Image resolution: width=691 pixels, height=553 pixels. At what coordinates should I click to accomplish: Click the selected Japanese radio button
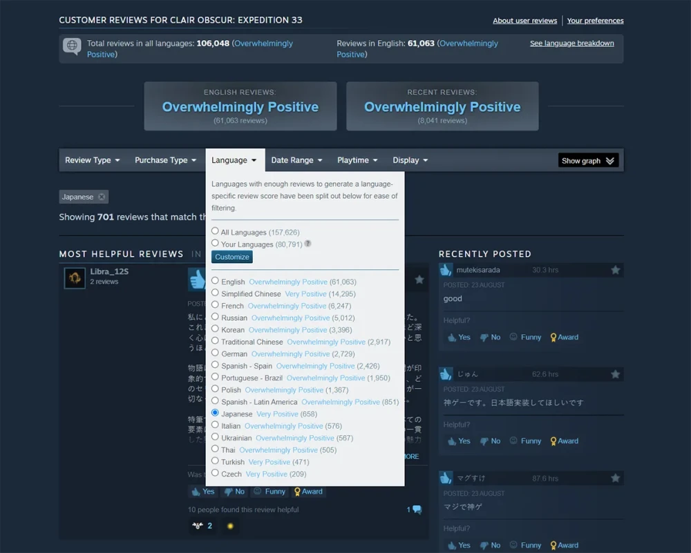click(x=215, y=413)
